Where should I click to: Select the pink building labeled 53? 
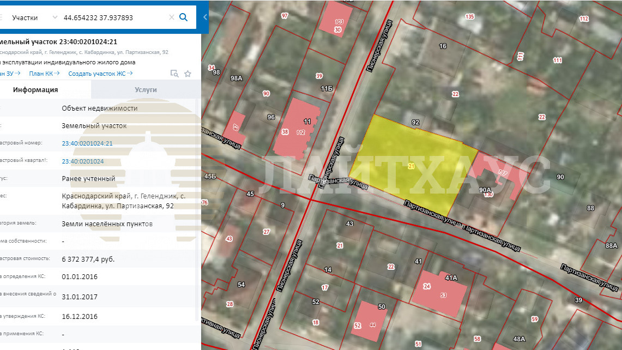tap(439, 293)
